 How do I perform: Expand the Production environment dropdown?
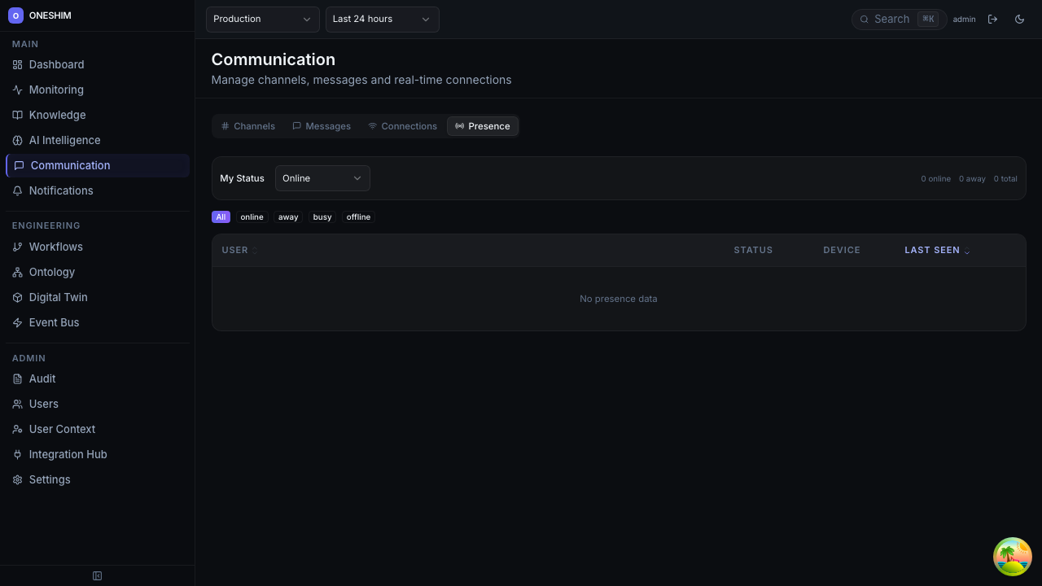[x=262, y=19]
